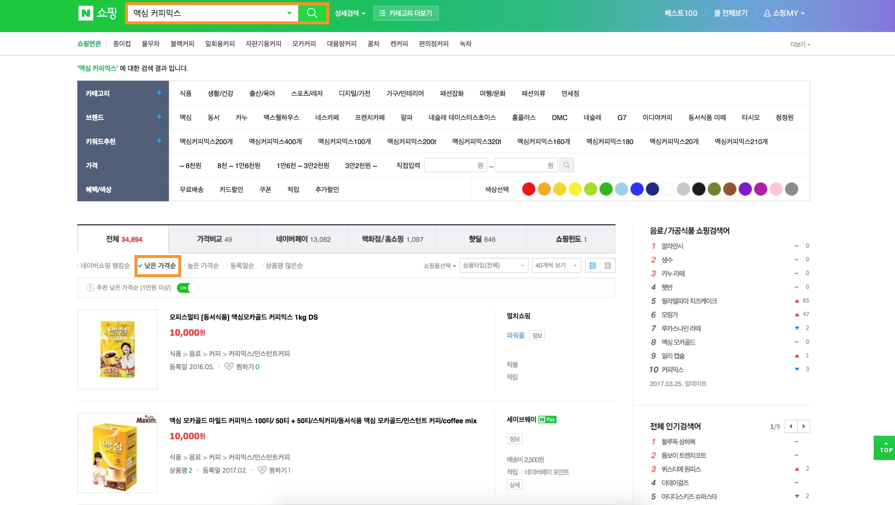895x505 pixels.
Task: Turn off recommended low price toggle
Action: [x=188, y=288]
